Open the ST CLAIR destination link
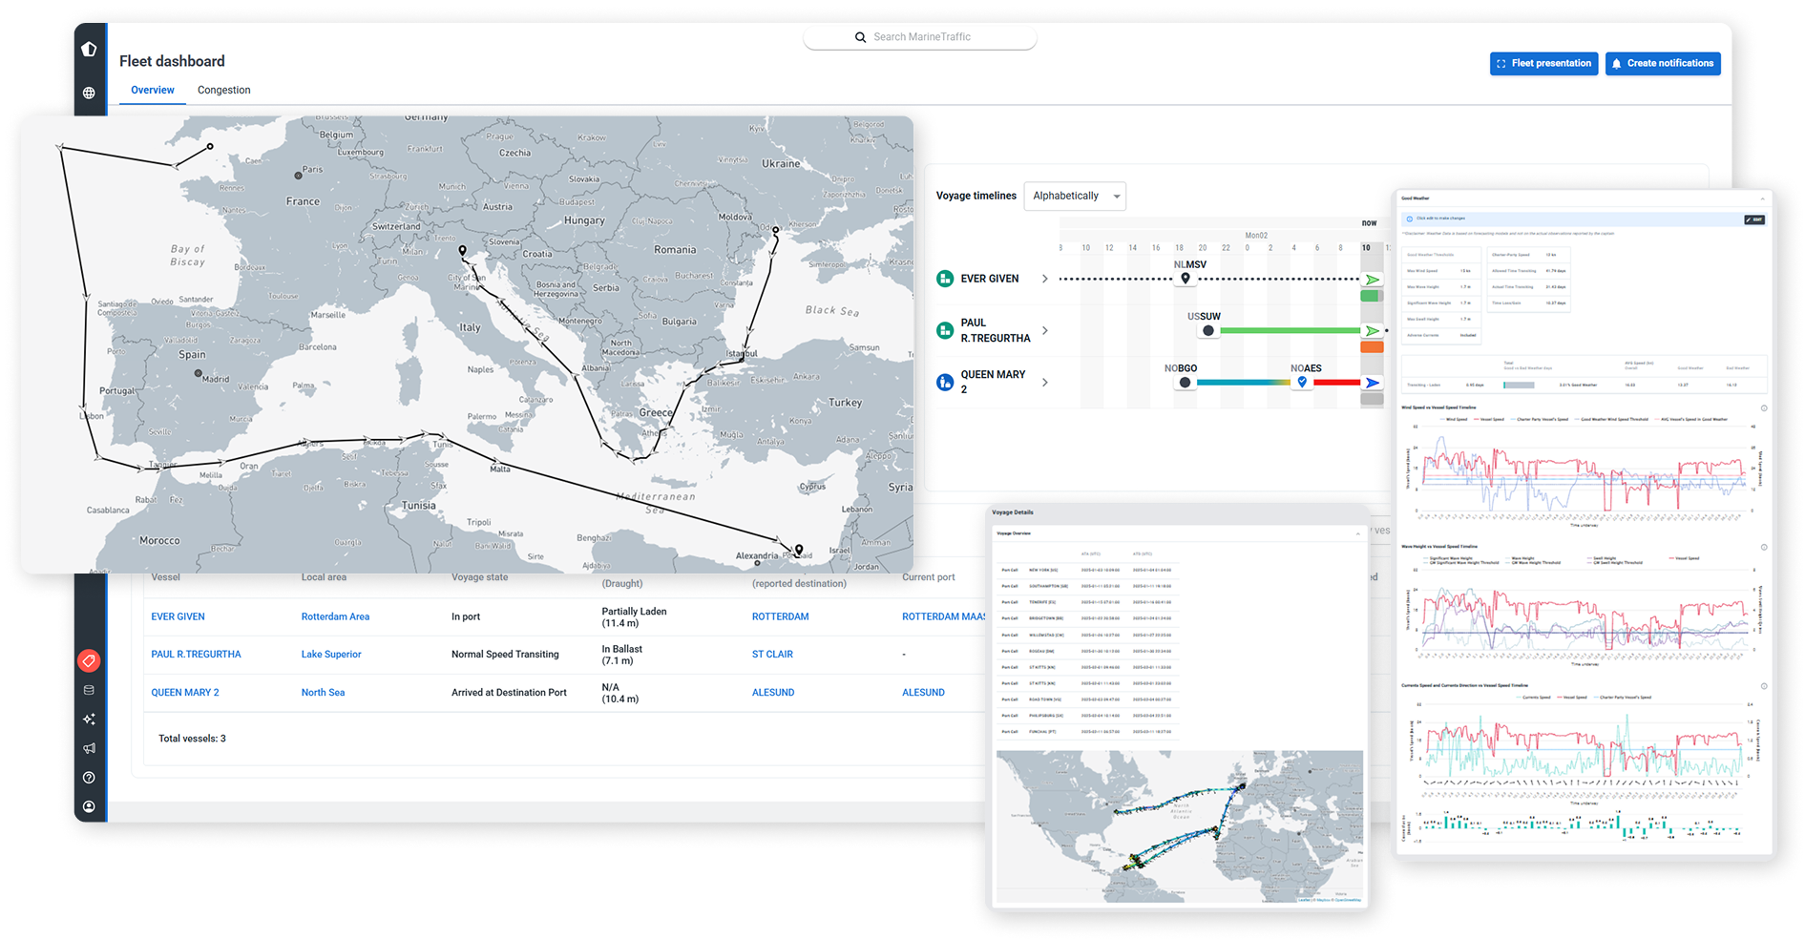The height and width of the screenshot is (939, 1805). click(x=772, y=655)
